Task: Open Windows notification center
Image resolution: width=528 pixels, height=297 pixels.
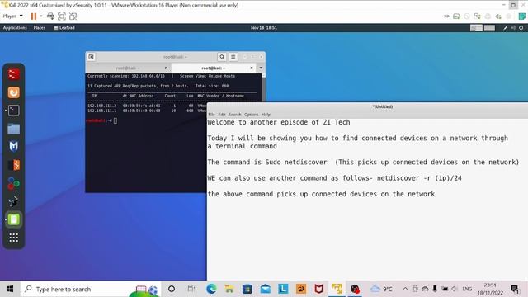Action: [515, 289]
